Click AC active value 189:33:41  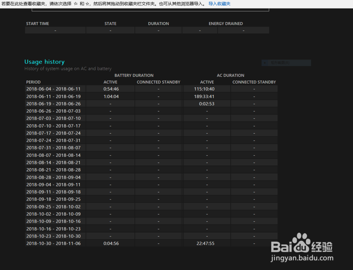[x=204, y=97]
